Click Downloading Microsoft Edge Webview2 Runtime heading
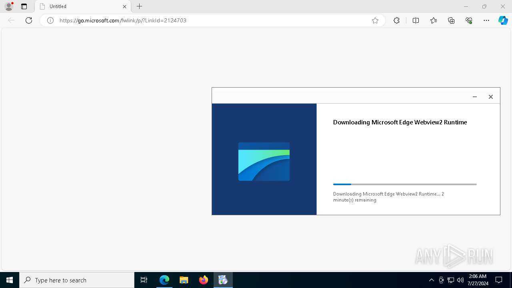This screenshot has height=288, width=512. (x=400, y=122)
